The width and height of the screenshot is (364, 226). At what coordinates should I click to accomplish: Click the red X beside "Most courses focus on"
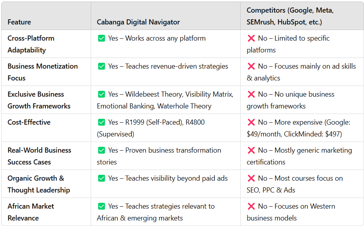251,178
